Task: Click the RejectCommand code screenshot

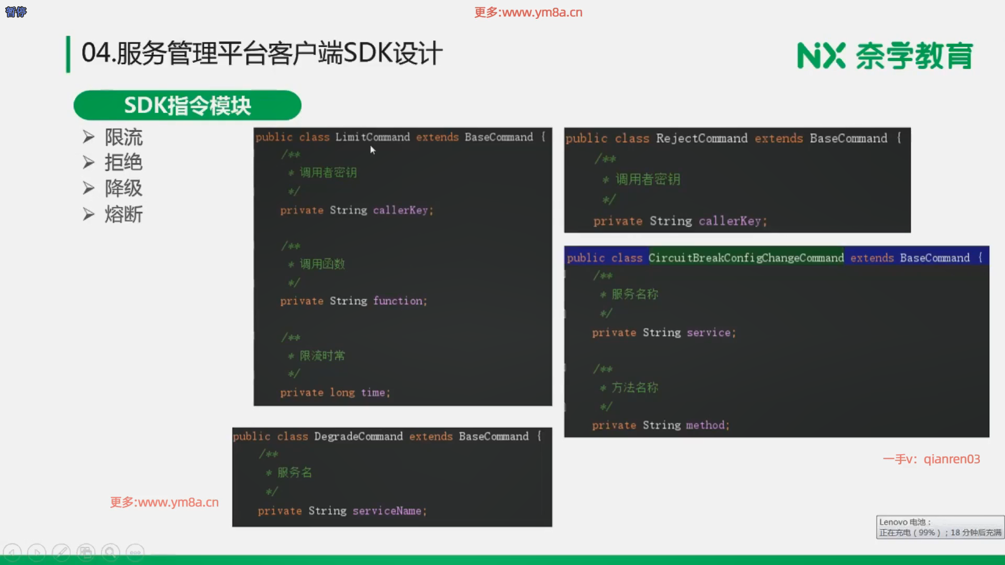Action: [x=737, y=180]
